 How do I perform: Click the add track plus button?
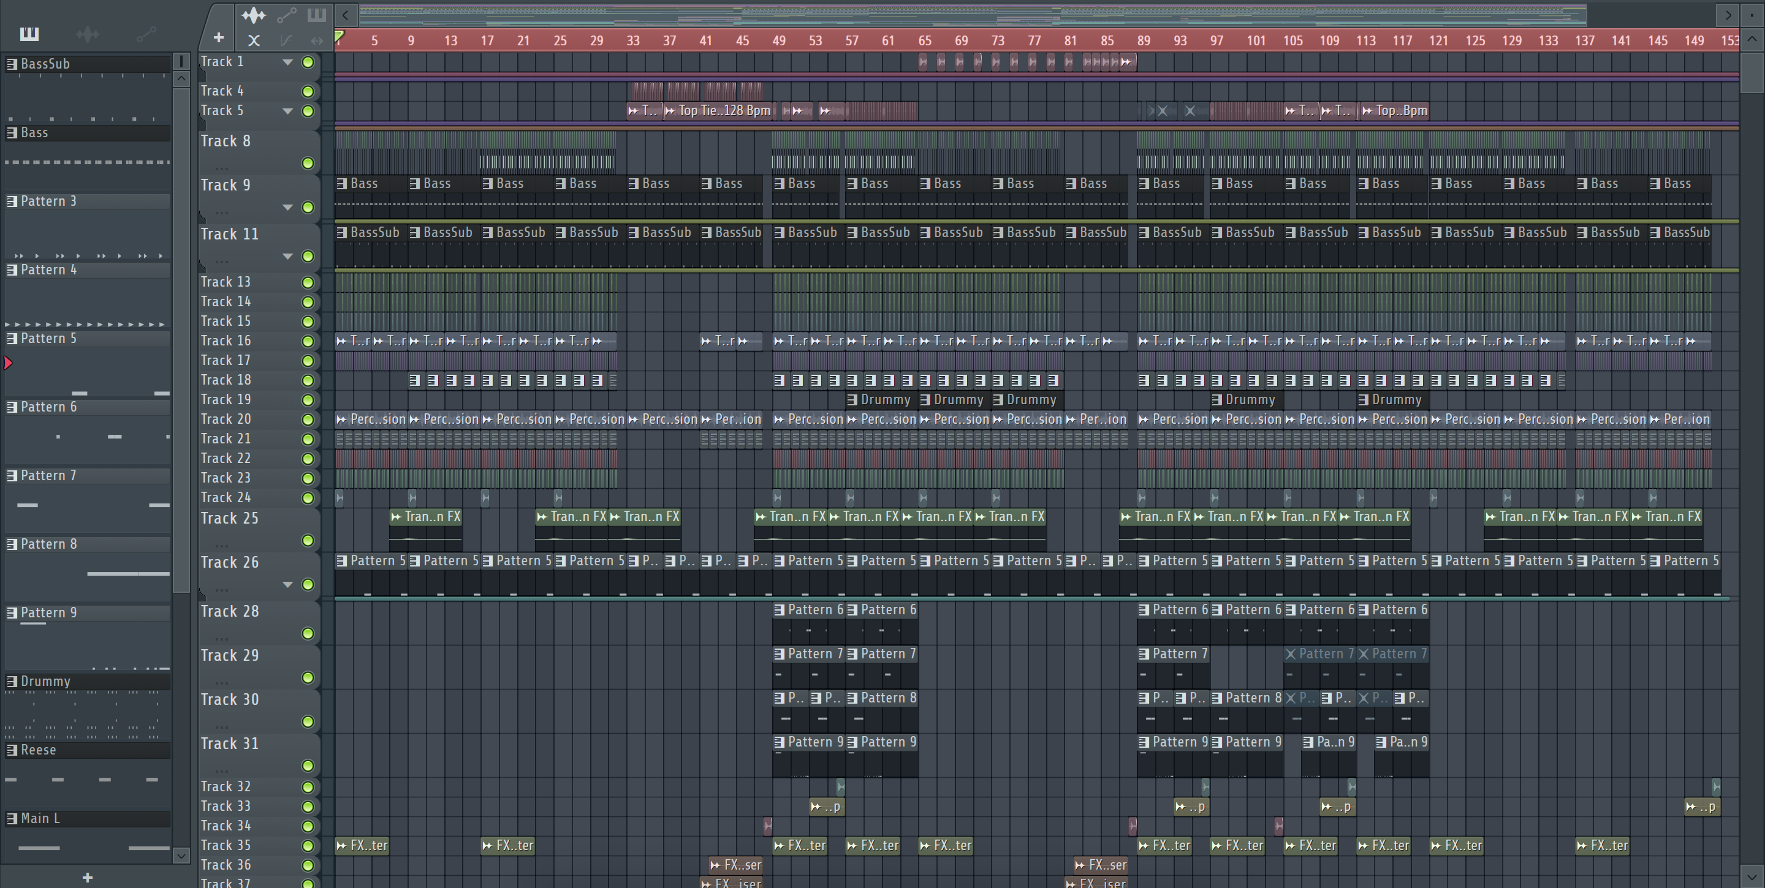pyautogui.click(x=218, y=37)
